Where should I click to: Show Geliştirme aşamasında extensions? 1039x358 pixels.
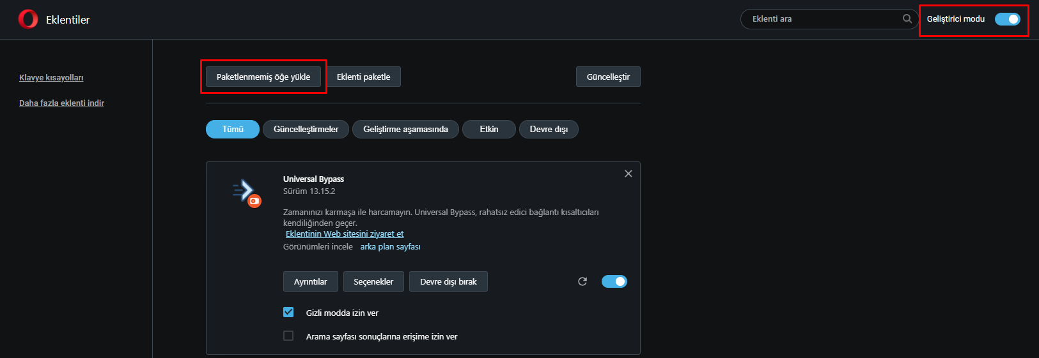pos(405,129)
